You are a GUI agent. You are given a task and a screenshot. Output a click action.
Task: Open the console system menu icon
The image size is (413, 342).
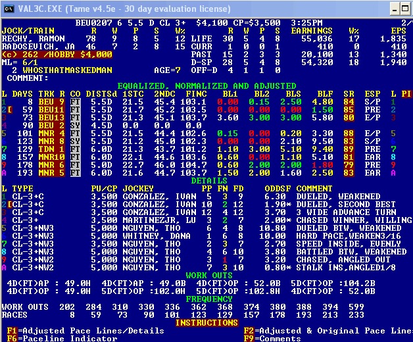click(9, 9)
